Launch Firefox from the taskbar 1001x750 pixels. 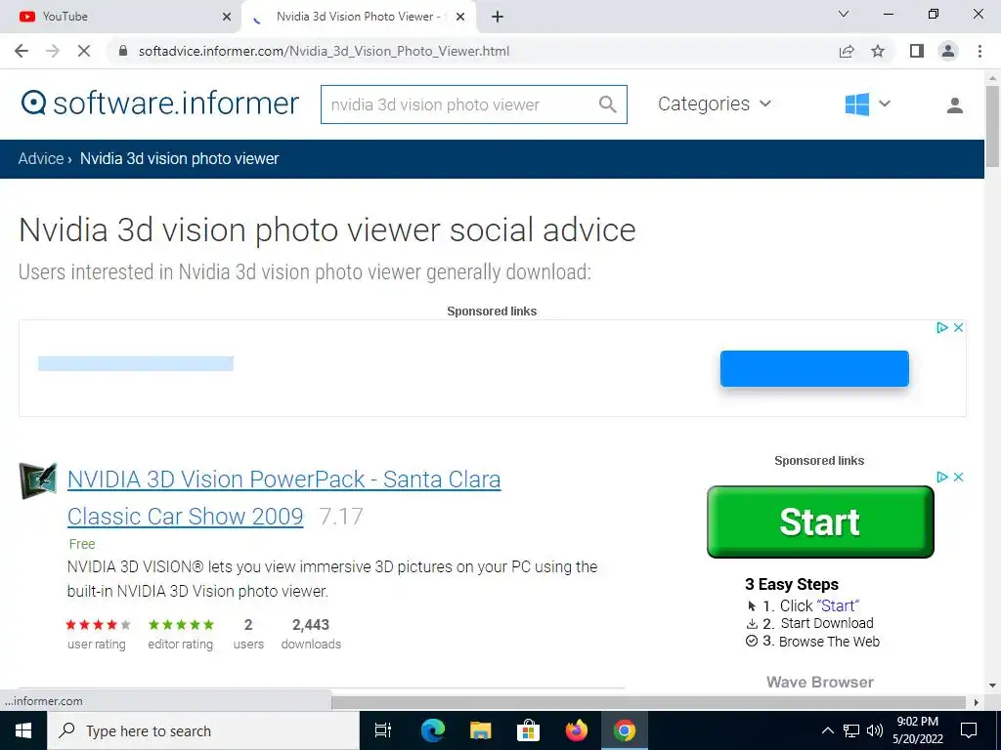[x=577, y=730]
